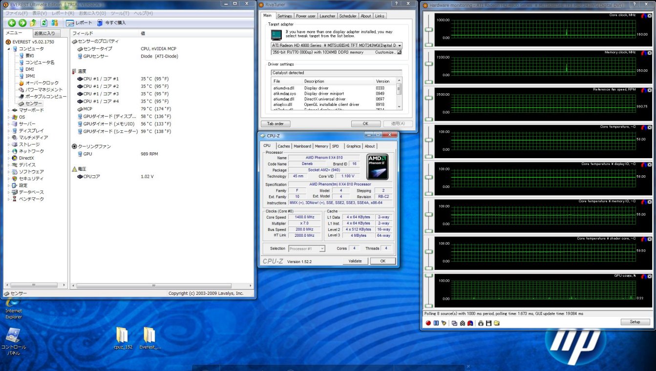Click the EVEREST Refresh toolbar icon
The image size is (656, 371).
[x=44, y=23]
